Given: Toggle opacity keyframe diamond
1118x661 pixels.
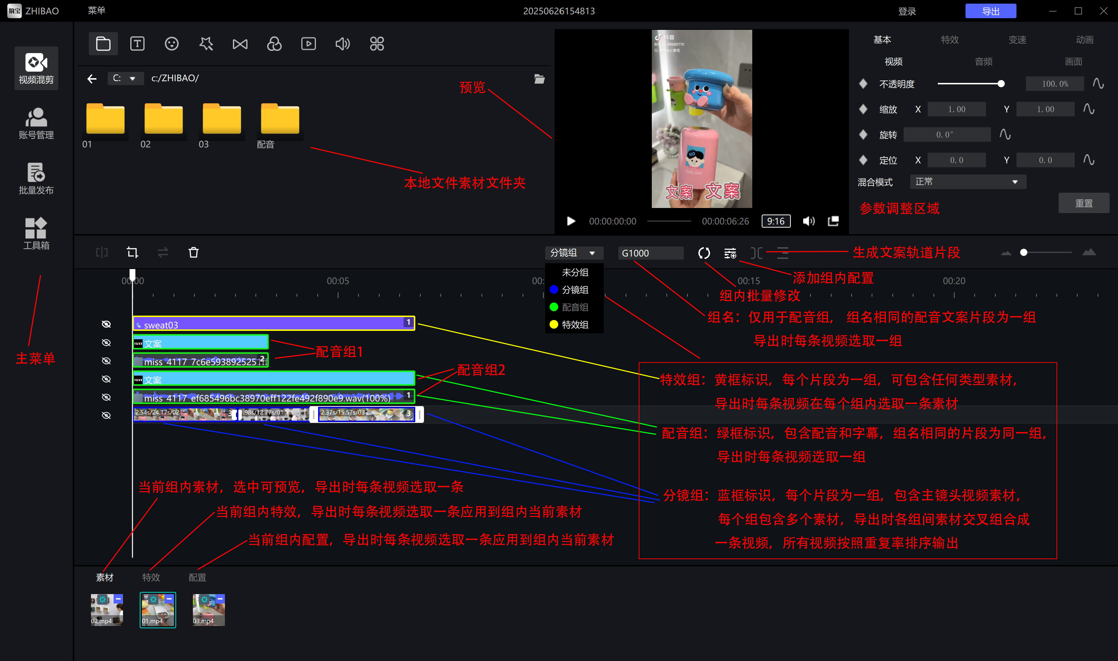Looking at the screenshot, I should click(863, 84).
